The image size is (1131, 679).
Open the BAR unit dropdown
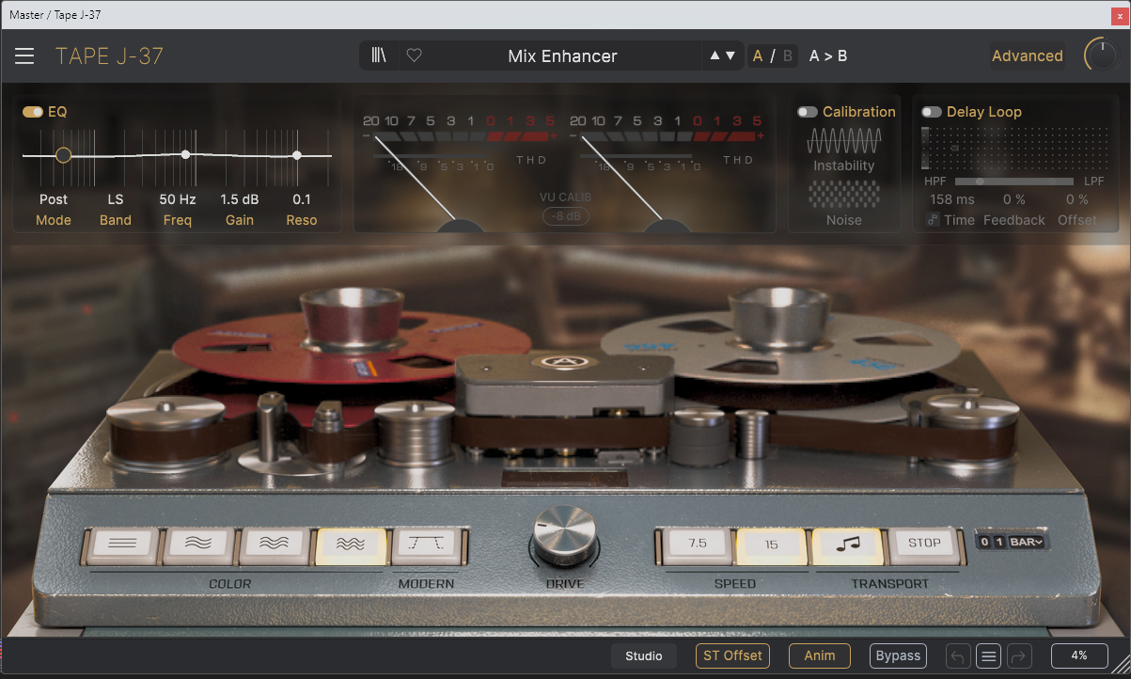1028,542
